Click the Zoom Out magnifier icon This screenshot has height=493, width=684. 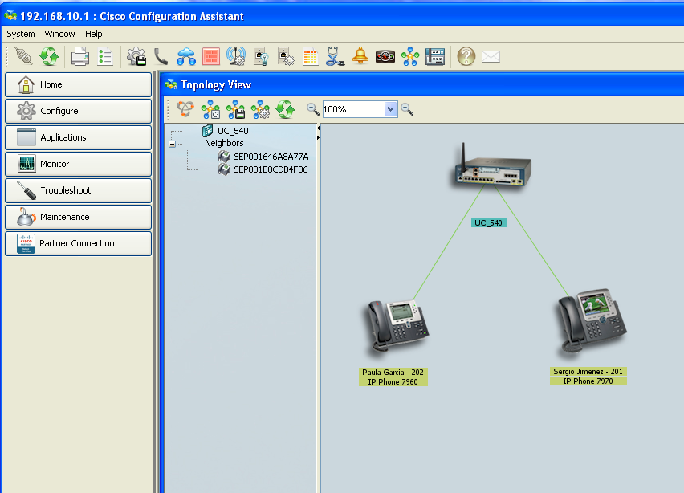313,109
